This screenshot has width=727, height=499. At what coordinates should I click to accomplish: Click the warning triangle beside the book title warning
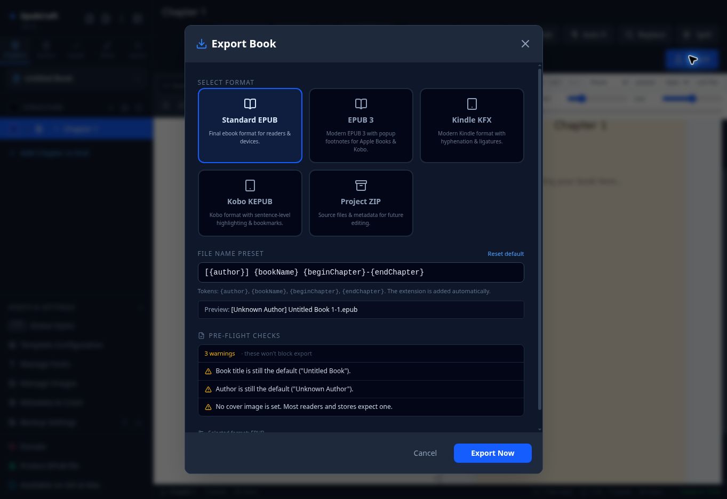[209, 371]
